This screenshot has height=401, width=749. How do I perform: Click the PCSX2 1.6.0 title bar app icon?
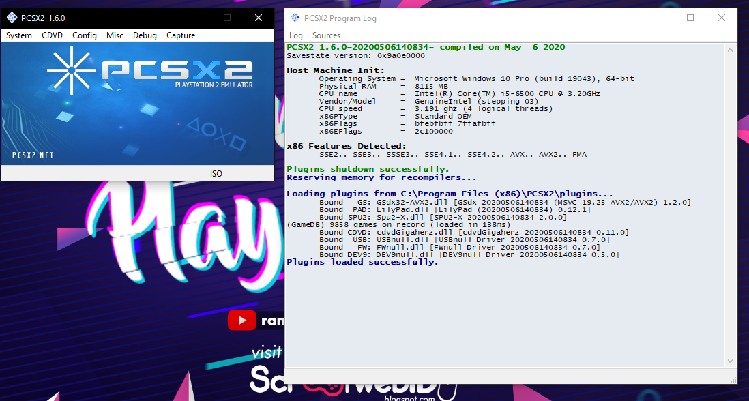point(12,18)
